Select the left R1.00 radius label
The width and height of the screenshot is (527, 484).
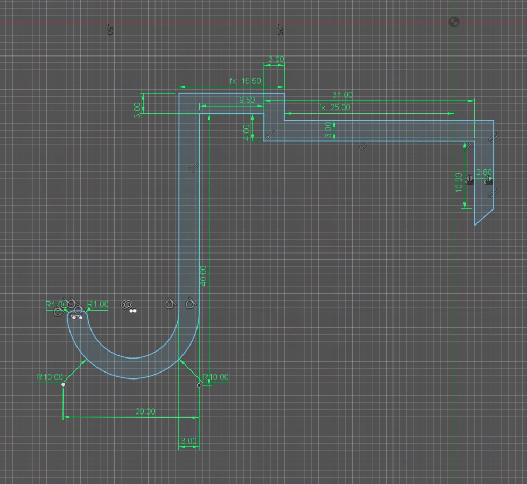56,305
